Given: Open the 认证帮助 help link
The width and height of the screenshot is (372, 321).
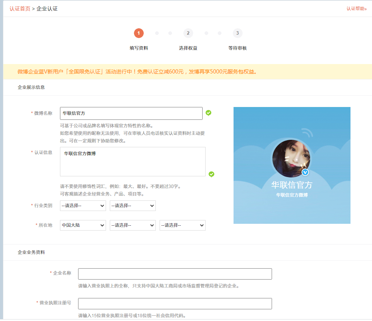Looking at the screenshot, I should coord(356,9).
